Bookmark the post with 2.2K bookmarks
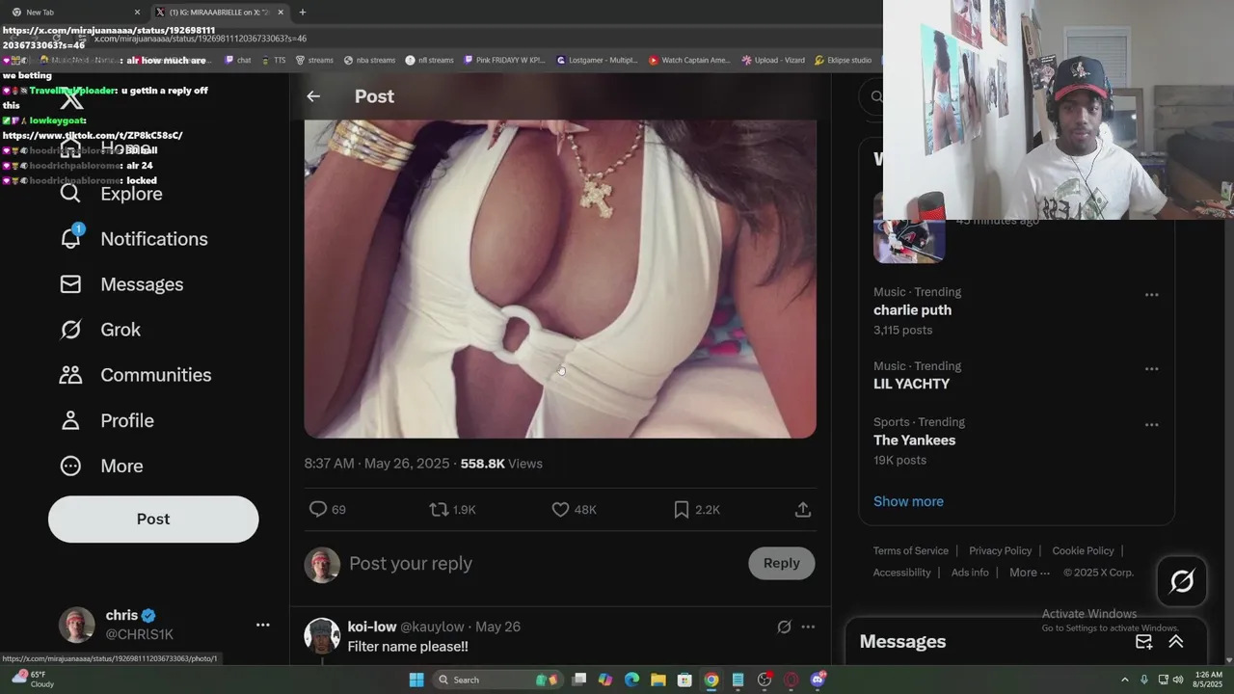Screen dimensions: 1234x694 point(696,509)
